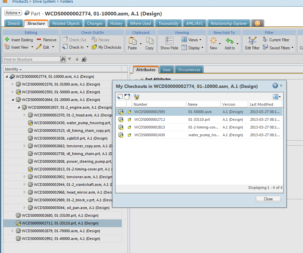Click the Remove icon in Editing
Screen dimensions: 303x253
point(39,40)
